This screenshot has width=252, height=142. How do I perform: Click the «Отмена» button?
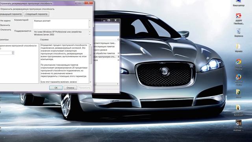pyautogui.click(x=70, y=88)
